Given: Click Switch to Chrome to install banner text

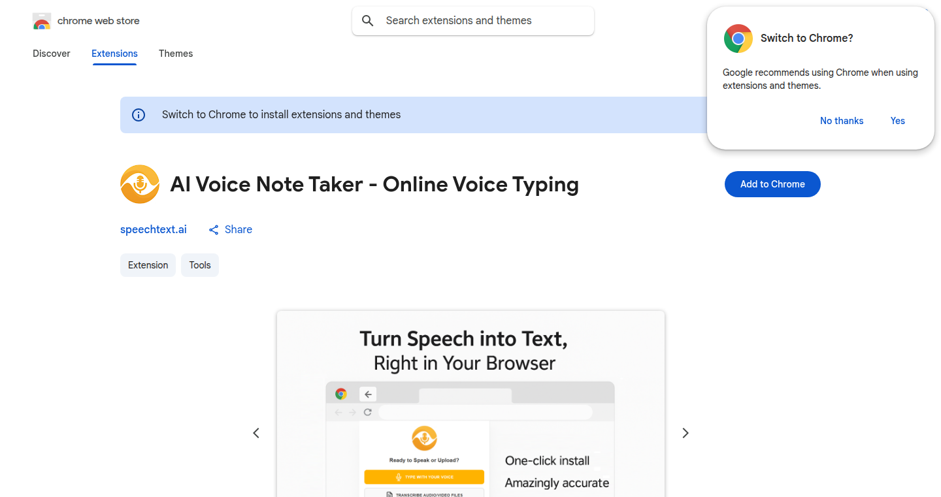Looking at the screenshot, I should [282, 115].
